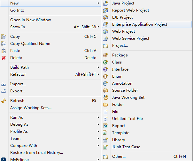Click the Import icon
The width and height of the screenshot is (193, 161).
pos(4,84)
